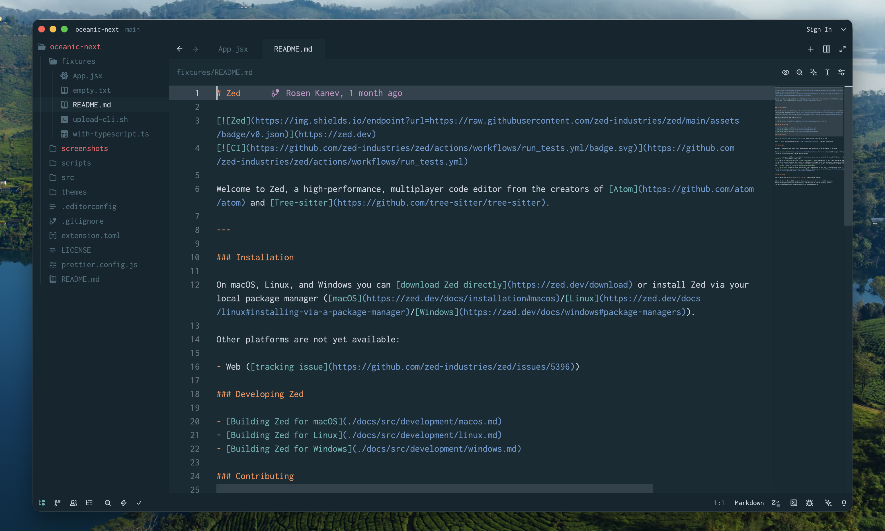This screenshot has width=885, height=531.
Task: Toggle the project panel icon in status bar
Action: tap(42, 503)
